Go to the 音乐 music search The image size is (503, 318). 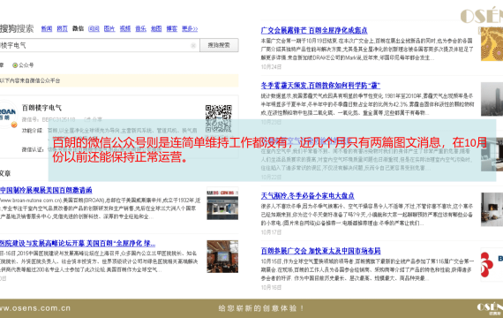(141, 29)
